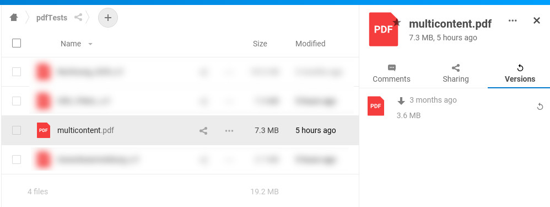Select the checkbox for multicontent.pdf
This screenshot has width=550, height=207.
pos(17,130)
